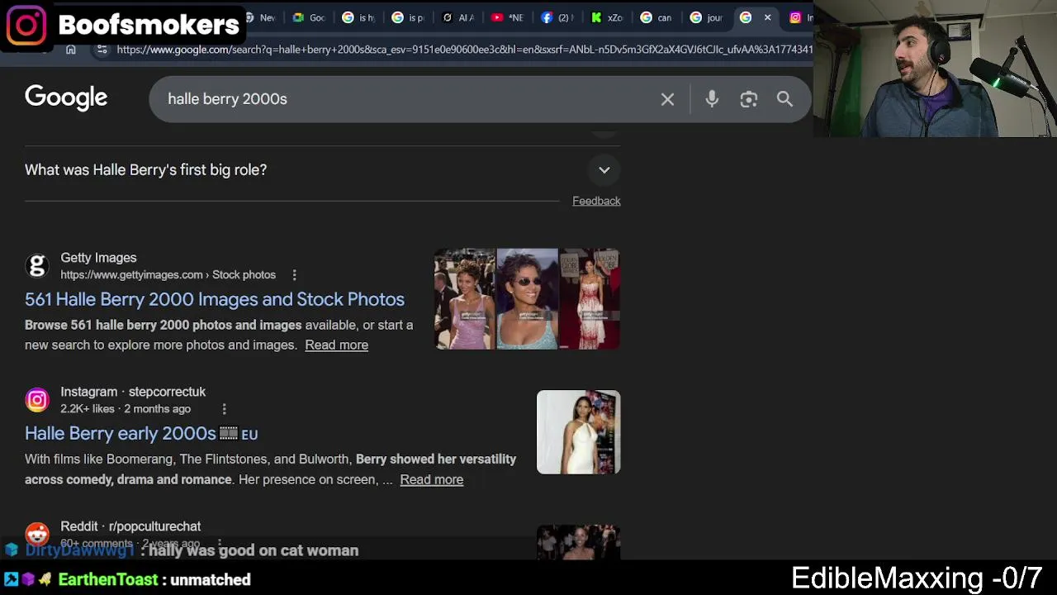Switch to the 'AI A' tab
The width and height of the screenshot is (1057, 595).
point(457,17)
